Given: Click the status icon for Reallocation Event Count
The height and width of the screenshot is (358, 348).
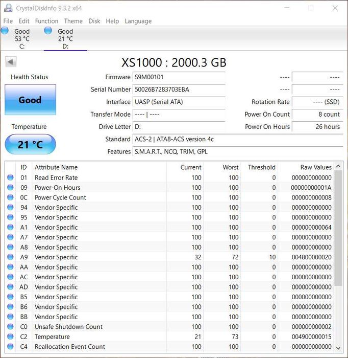Looking at the screenshot, I should [11, 346].
